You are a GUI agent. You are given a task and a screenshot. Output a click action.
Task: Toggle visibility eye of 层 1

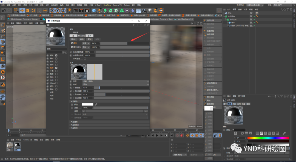click(x=72, y=43)
